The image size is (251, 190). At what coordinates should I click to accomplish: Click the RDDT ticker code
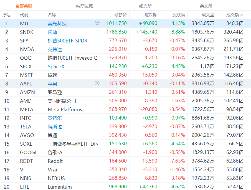pyautogui.click(x=26, y=161)
